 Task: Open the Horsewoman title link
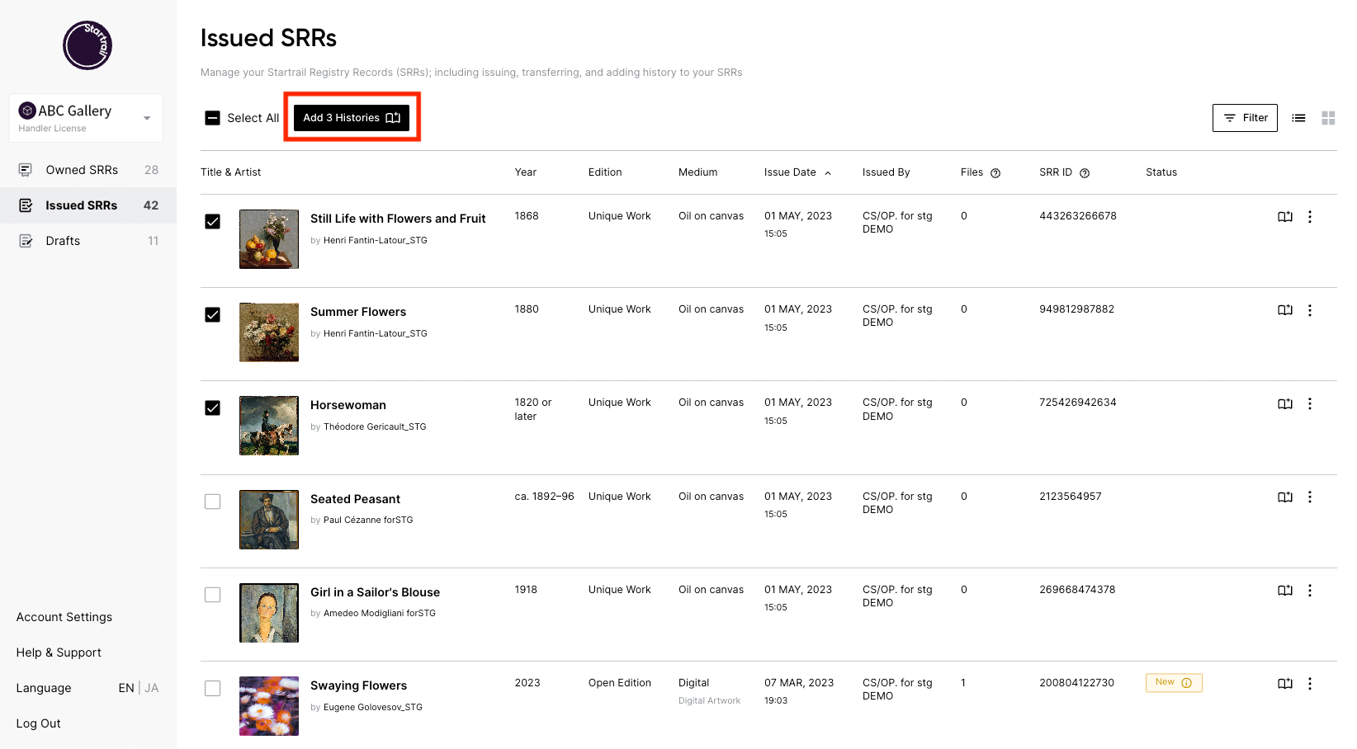point(348,405)
